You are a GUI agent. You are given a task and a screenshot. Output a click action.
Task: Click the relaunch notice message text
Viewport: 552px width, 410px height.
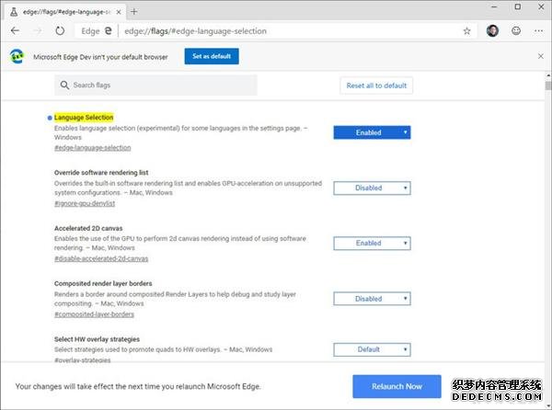click(x=138, y=386)
